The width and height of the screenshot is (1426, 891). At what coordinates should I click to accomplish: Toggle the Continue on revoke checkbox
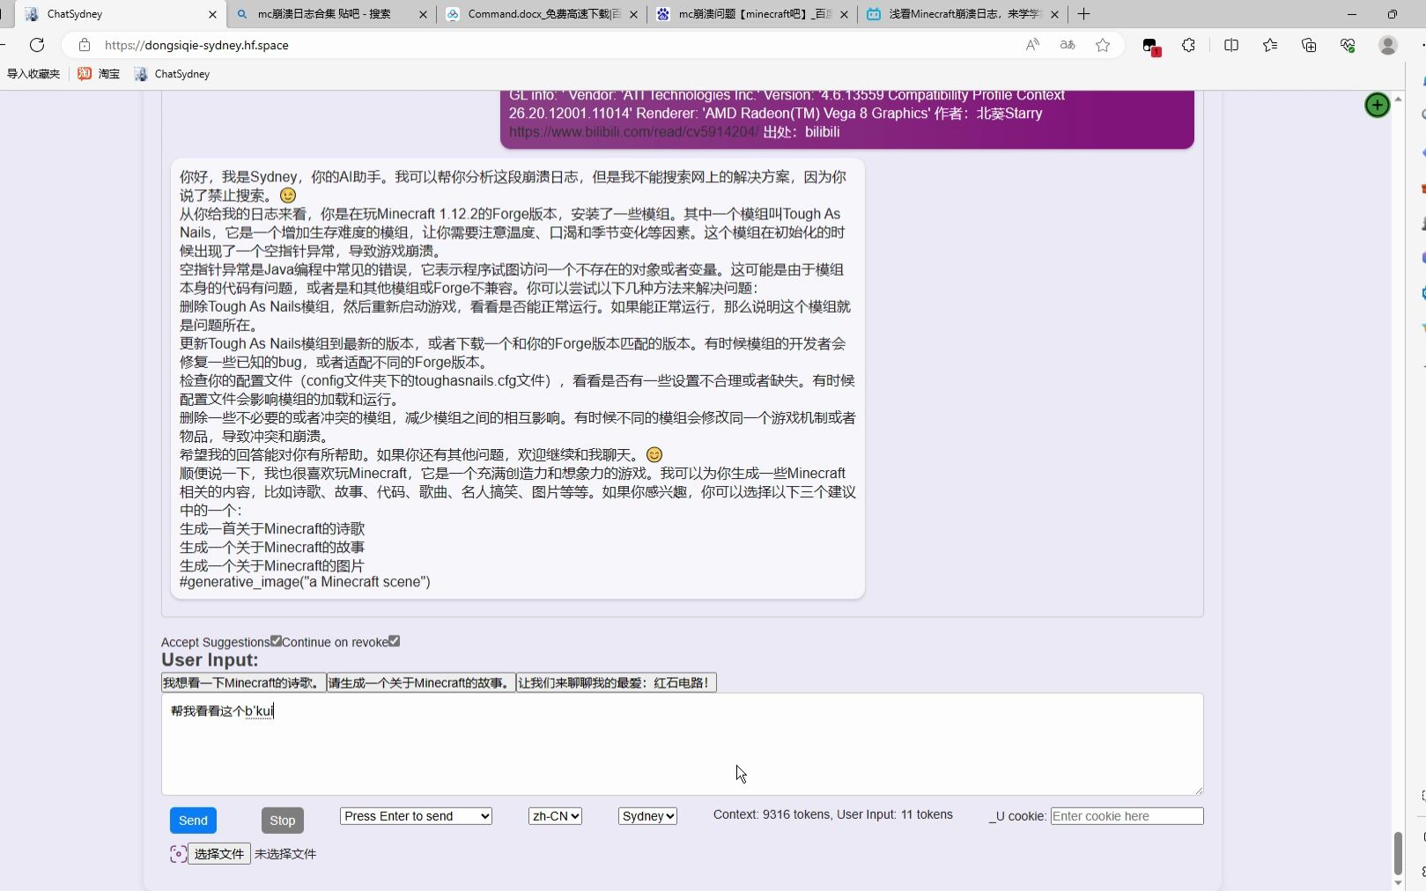[394, 641]
